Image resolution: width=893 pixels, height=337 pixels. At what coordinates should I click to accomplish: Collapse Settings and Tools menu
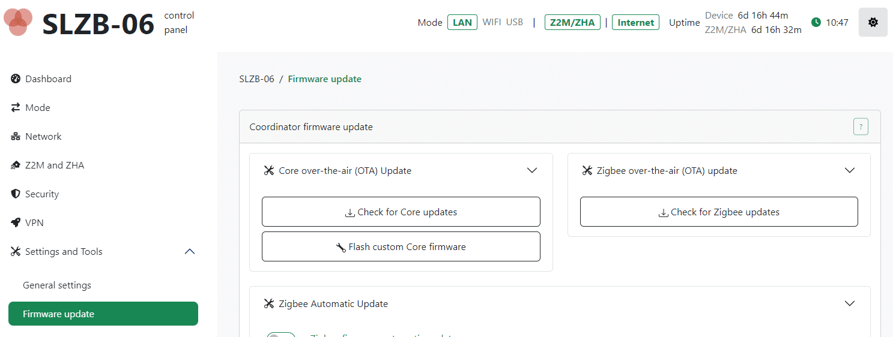tap(190, 251)
